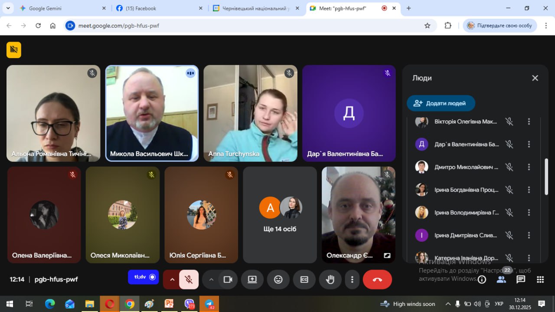Viewport: 555px width, 312px height.
Task: Open options menu for Ірина Дмитрівна
Action: (x=529, y=235)
